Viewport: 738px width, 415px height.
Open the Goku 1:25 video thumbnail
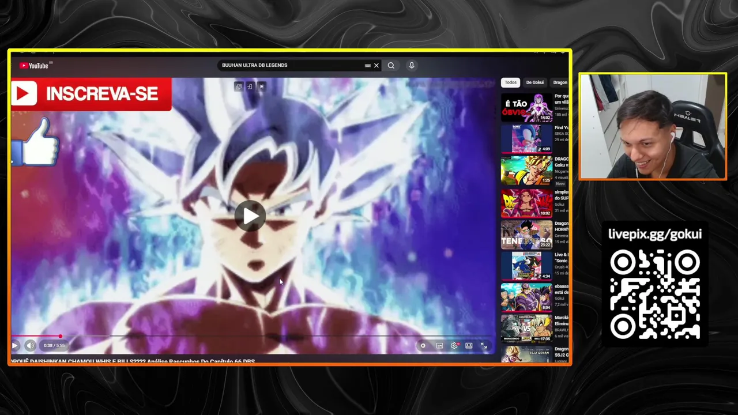point(526,170)
